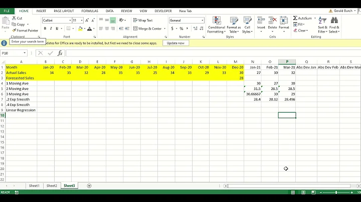Toggle Bold formatting
This screenshot has height=202, width=361.
pos(45,28)
